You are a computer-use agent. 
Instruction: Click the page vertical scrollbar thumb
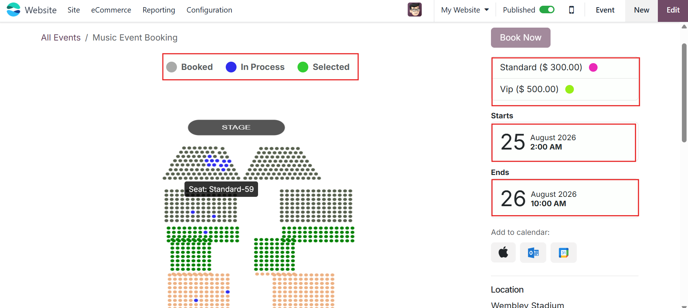(x=684, y=93)
